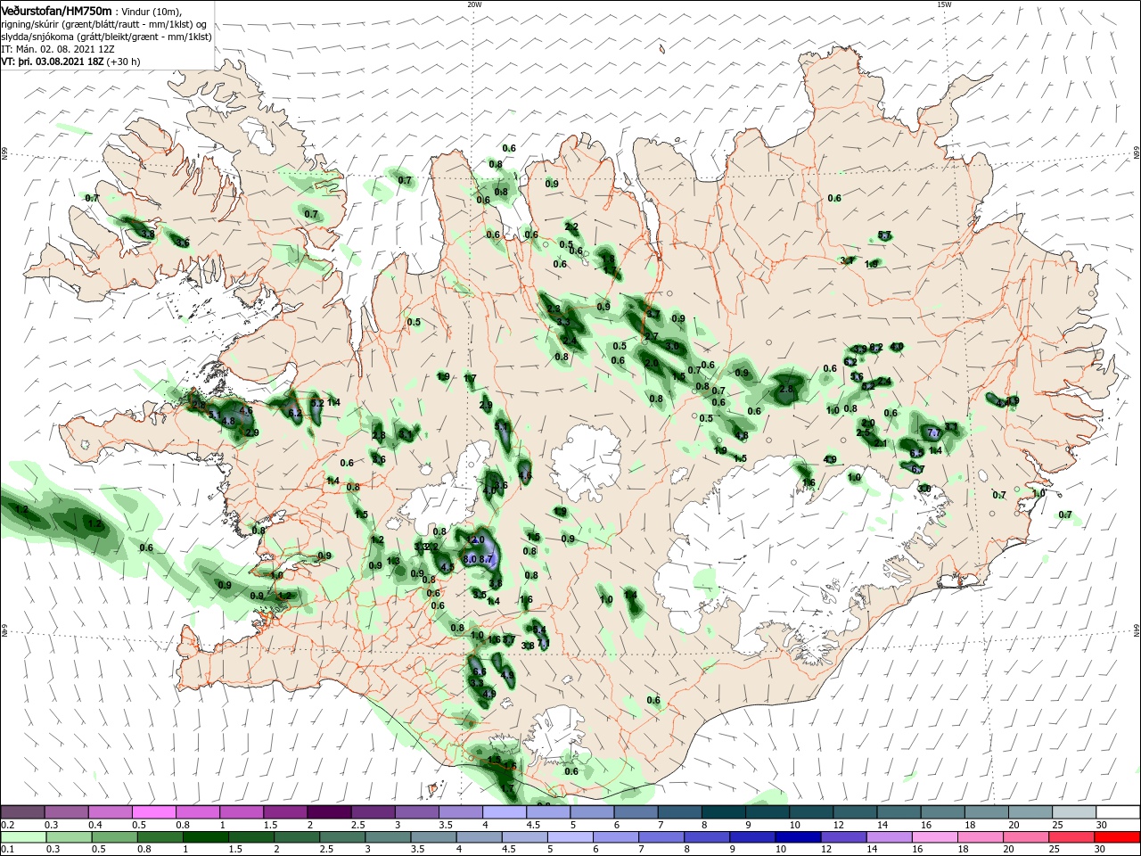Select top legend swatch between 3 and 3.5
The image size is (1141, 856).
416,811
